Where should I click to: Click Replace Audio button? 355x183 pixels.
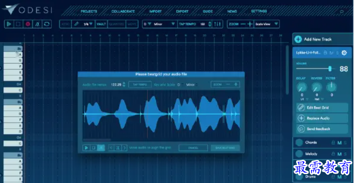[x=322, y=118]
